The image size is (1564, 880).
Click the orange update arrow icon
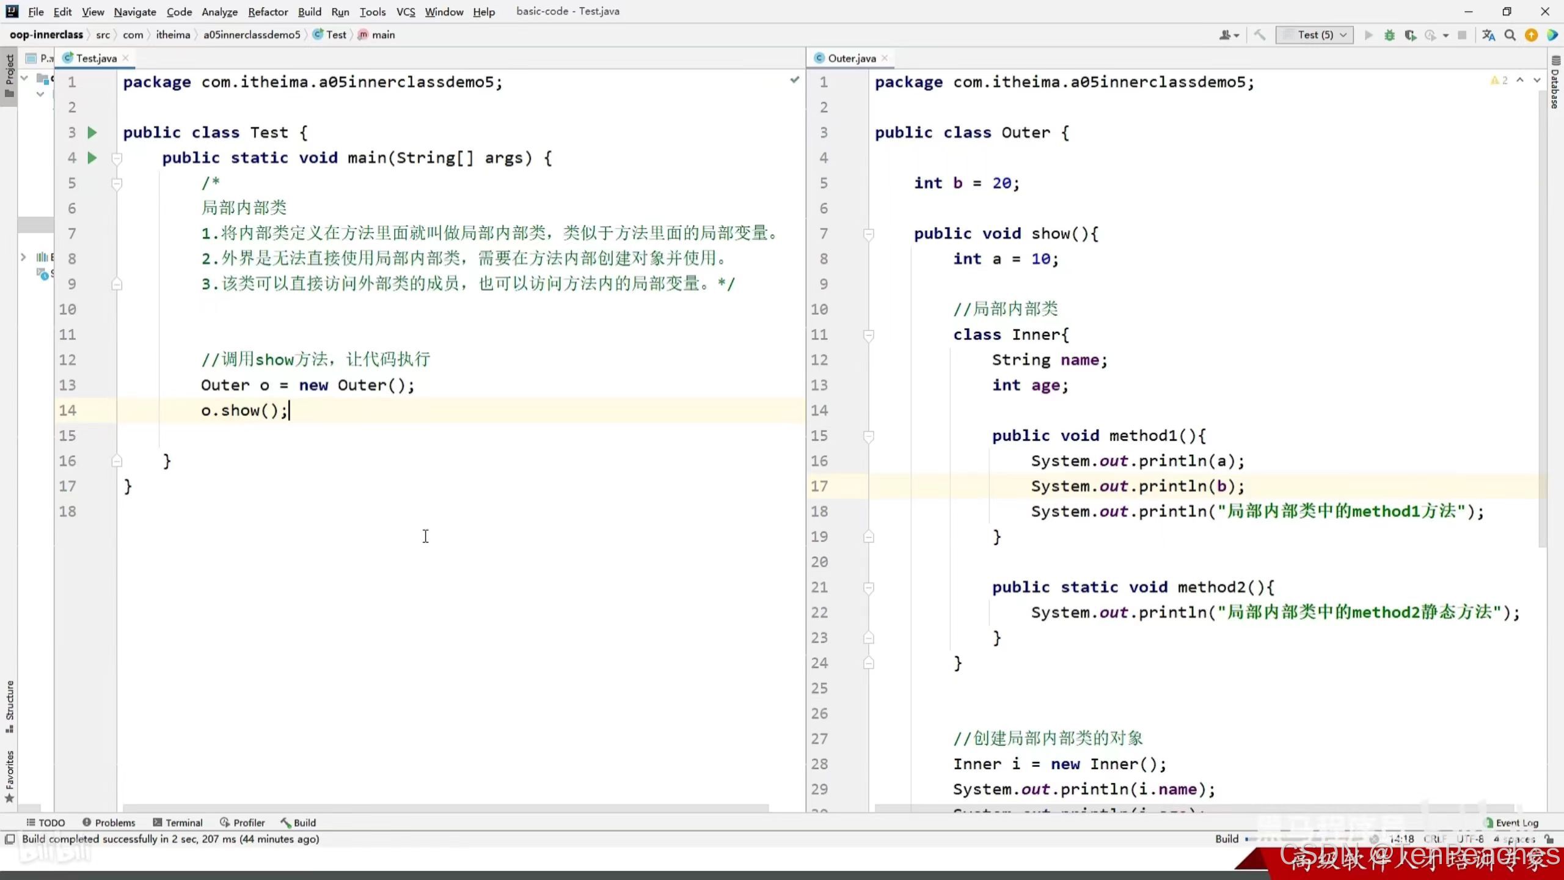[x=1531, y=35]
